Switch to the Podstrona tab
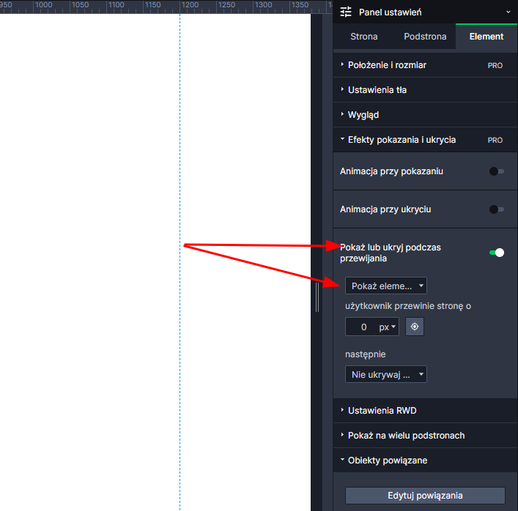This screenshot has width=518, height=511. click(x=425, y=37)
